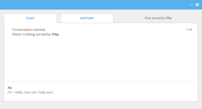The width and height of the screenshot is (202, 109).
Task: Click the 'Visitor is being served by' line
Action: 36,34
